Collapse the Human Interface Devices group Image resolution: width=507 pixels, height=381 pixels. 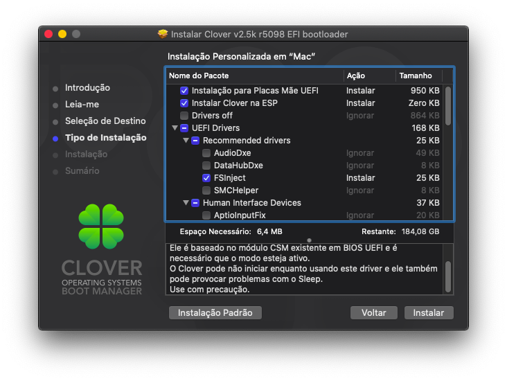tap(186, 203)
